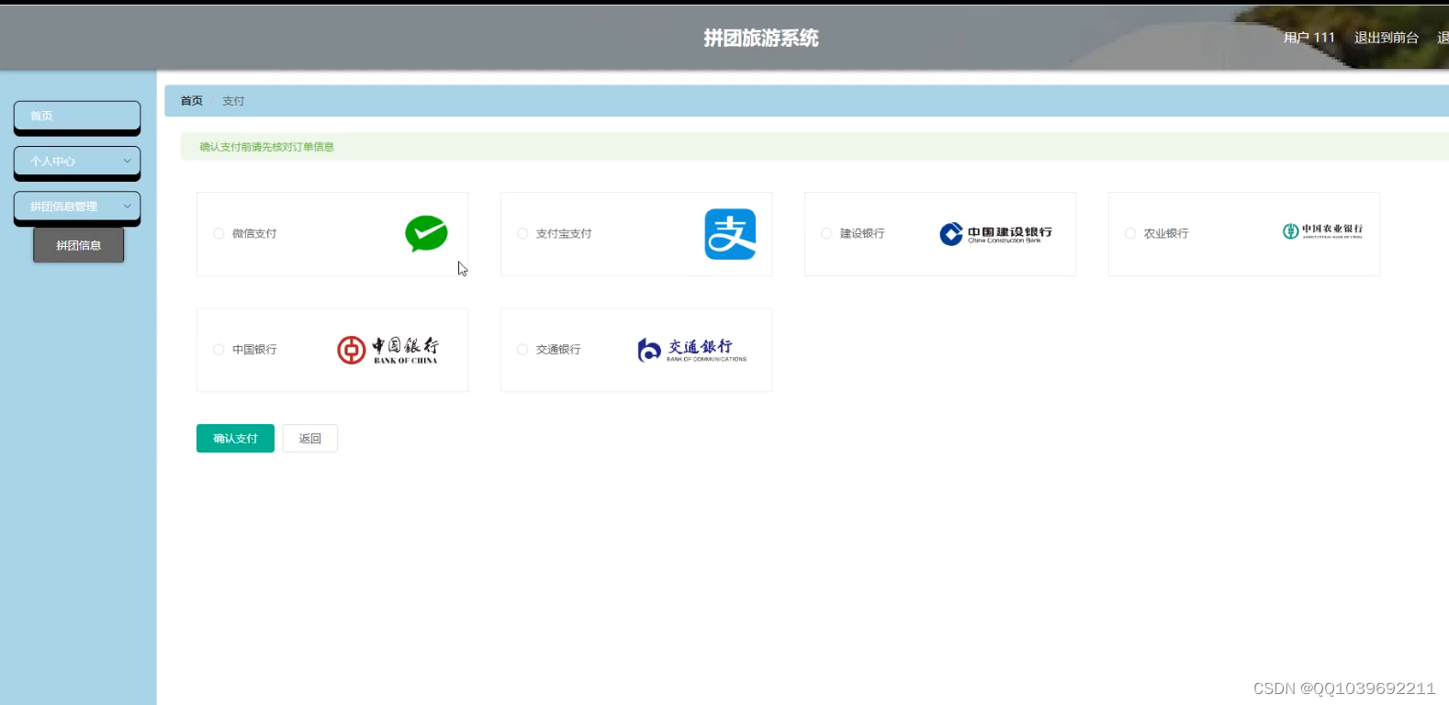Expand the 个人中心 sidebar chevron

127,161
